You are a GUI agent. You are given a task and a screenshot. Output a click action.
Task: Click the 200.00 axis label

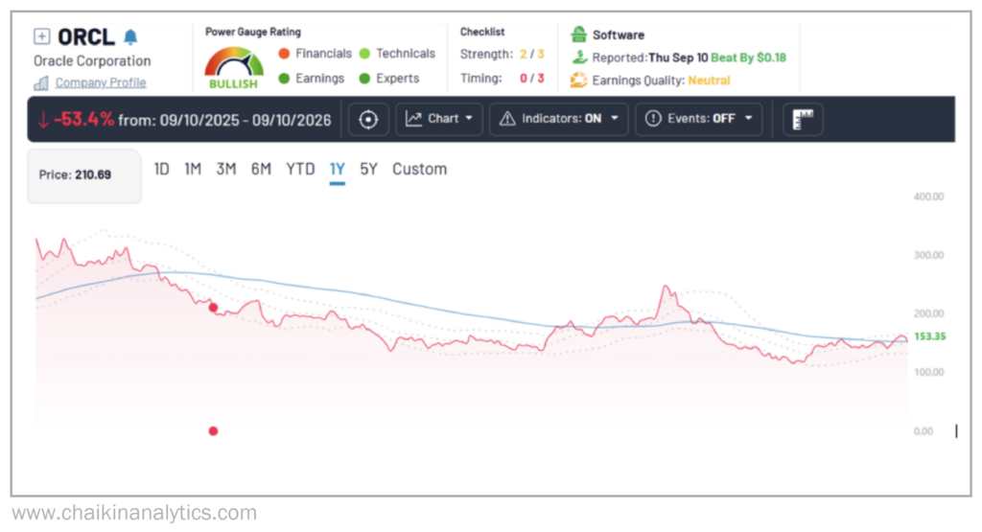coord(928,313)
